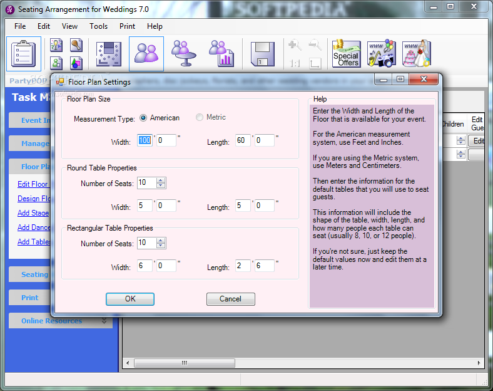Click rectangular table Length feet field
Image resolution: width=493 pixels, height=391 pixels.
243,266
